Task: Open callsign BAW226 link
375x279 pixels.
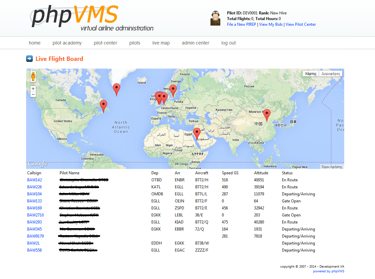Action: (x=34, y=187)
